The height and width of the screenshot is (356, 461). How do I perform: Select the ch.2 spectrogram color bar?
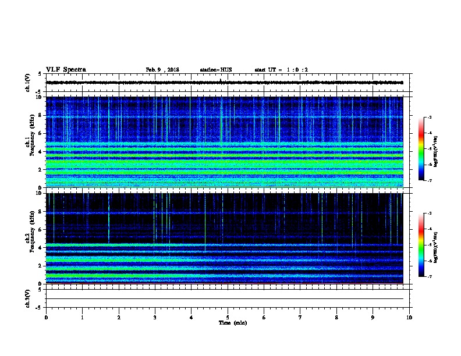421,245
